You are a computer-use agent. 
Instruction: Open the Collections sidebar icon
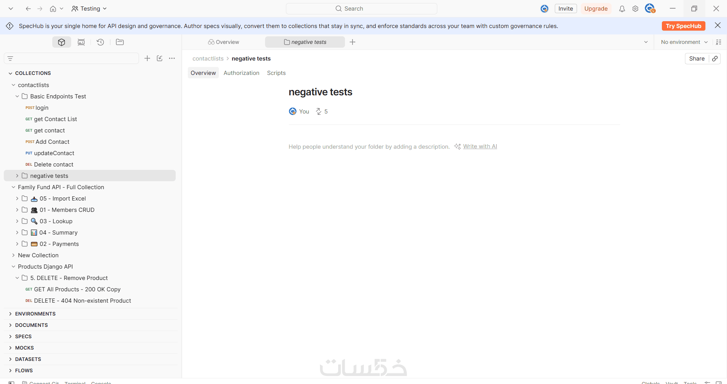point(62,42)
